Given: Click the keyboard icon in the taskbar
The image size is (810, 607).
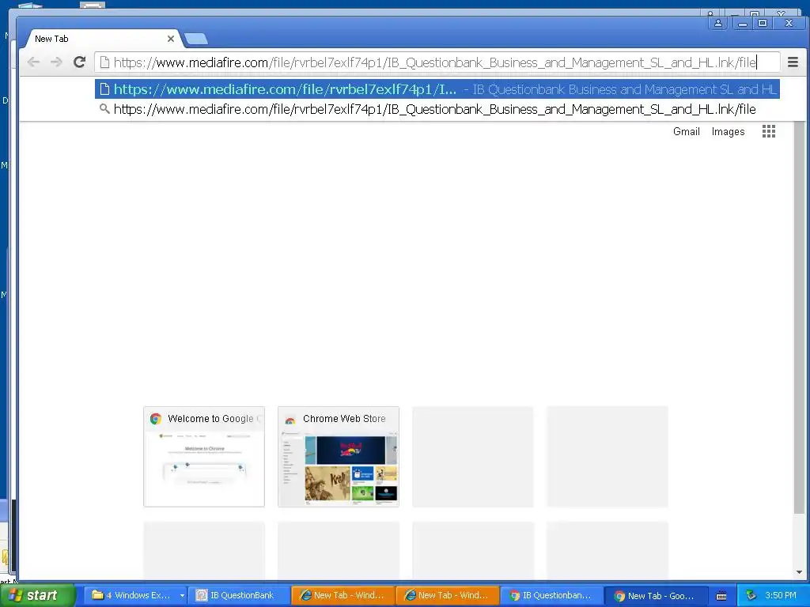Looking at the screenshot, I should [x=721, y=596].
